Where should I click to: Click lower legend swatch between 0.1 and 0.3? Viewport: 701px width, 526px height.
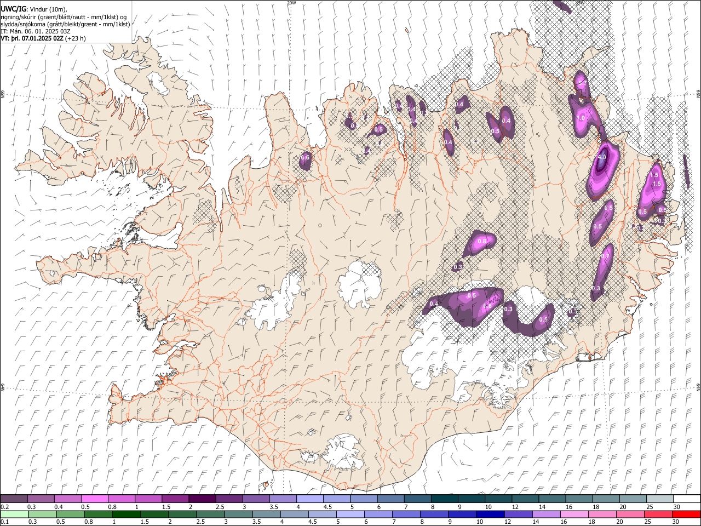tap(14, 514)
